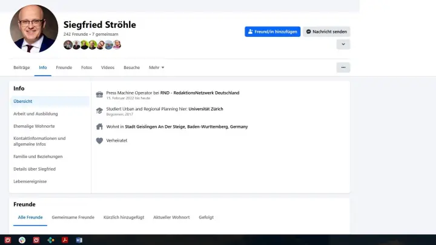Image resolution: width=436 pixels, height=245 pixels.
Task: Click Freund/in hinzufügen button
Action: [x=272, y=31]
